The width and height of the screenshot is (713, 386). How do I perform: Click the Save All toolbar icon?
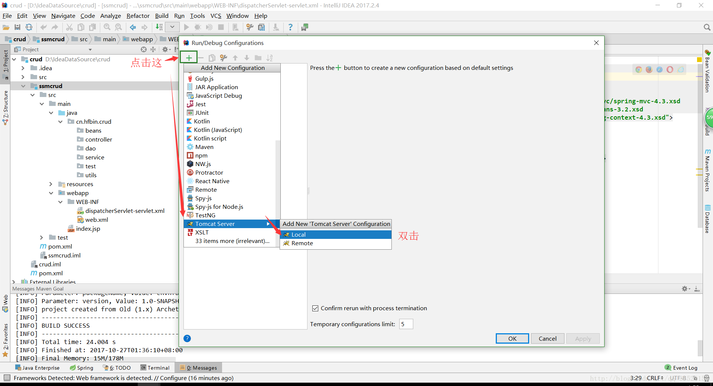point(17,27)
